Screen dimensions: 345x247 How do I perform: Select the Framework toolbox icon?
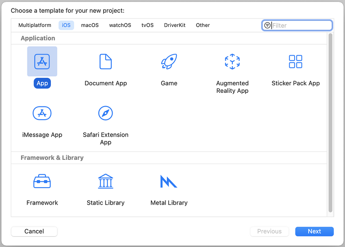click(x=42, y=181)
